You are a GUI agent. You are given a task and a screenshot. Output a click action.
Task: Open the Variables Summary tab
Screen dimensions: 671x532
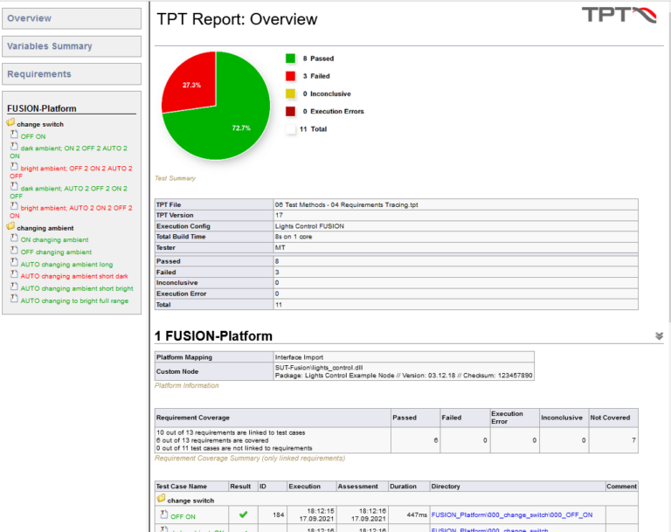(x=72, y=46)
